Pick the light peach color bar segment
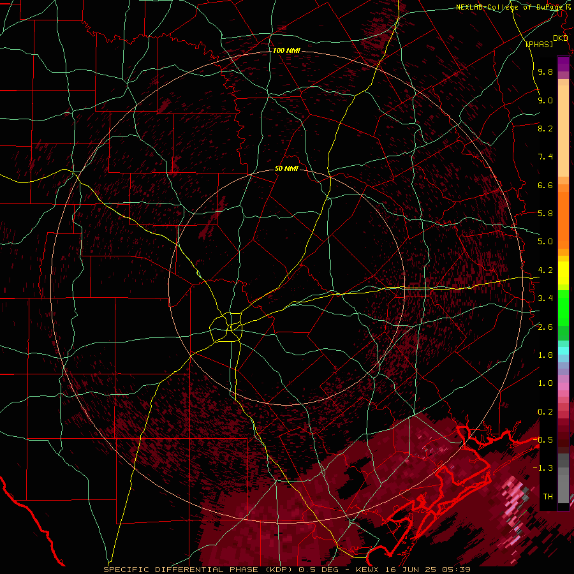Viewport: 574px width, 574px height. [563, 131]
